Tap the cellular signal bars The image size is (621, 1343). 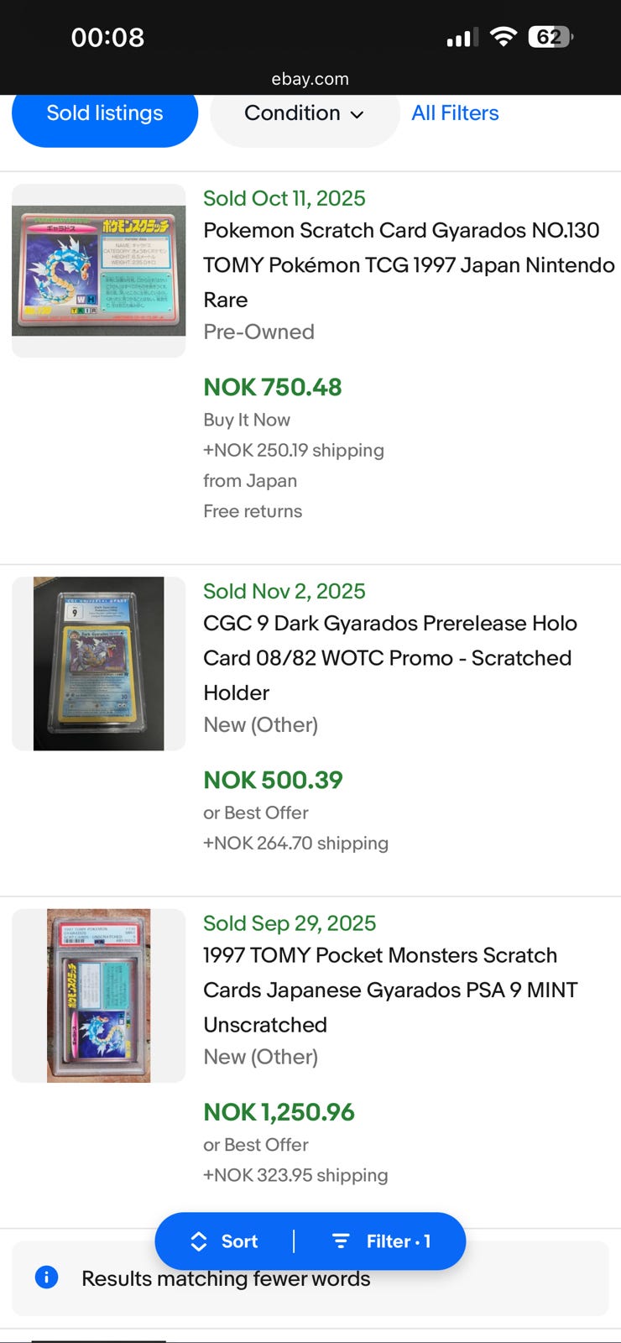pos(462,38)
